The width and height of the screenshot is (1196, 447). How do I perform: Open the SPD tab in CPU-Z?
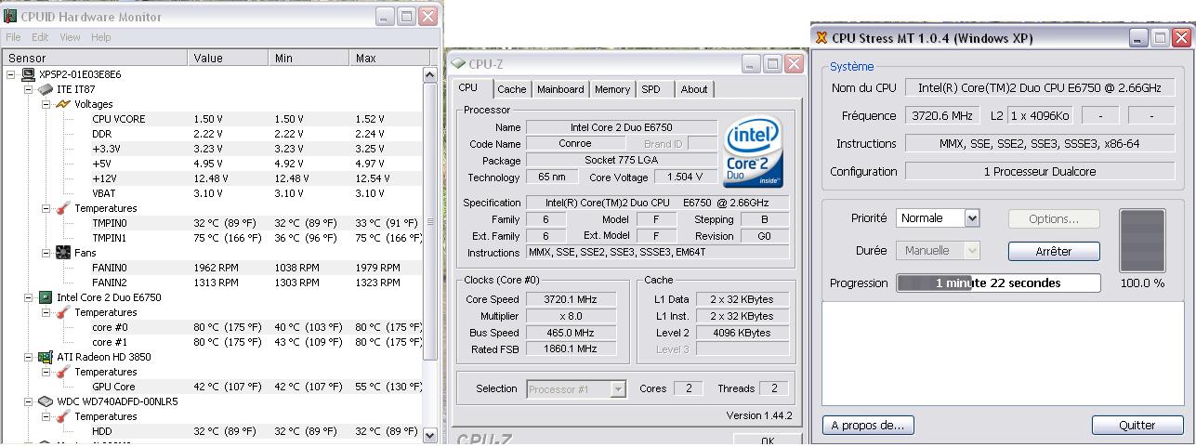[651, 89]
